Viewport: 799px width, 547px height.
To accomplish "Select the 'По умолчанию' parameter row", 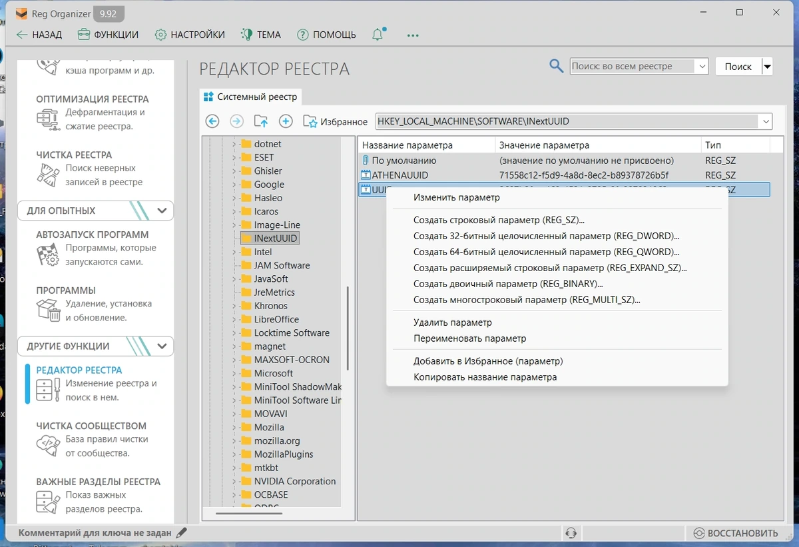I will tap(564, 161).
